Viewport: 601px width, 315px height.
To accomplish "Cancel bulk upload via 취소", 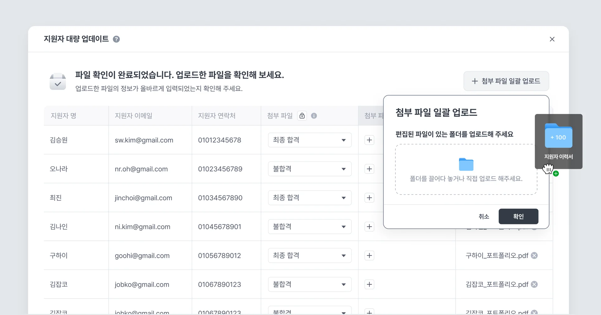I will click(484, 216).
